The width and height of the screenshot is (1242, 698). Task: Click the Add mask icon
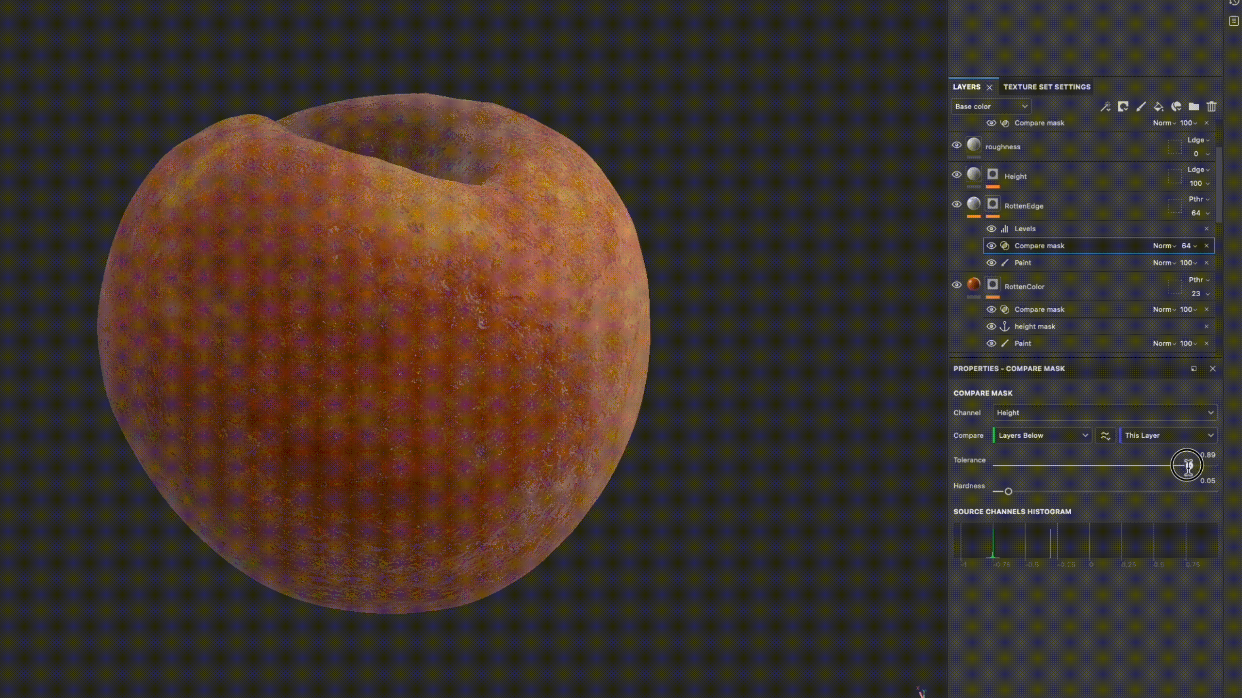1123,107
